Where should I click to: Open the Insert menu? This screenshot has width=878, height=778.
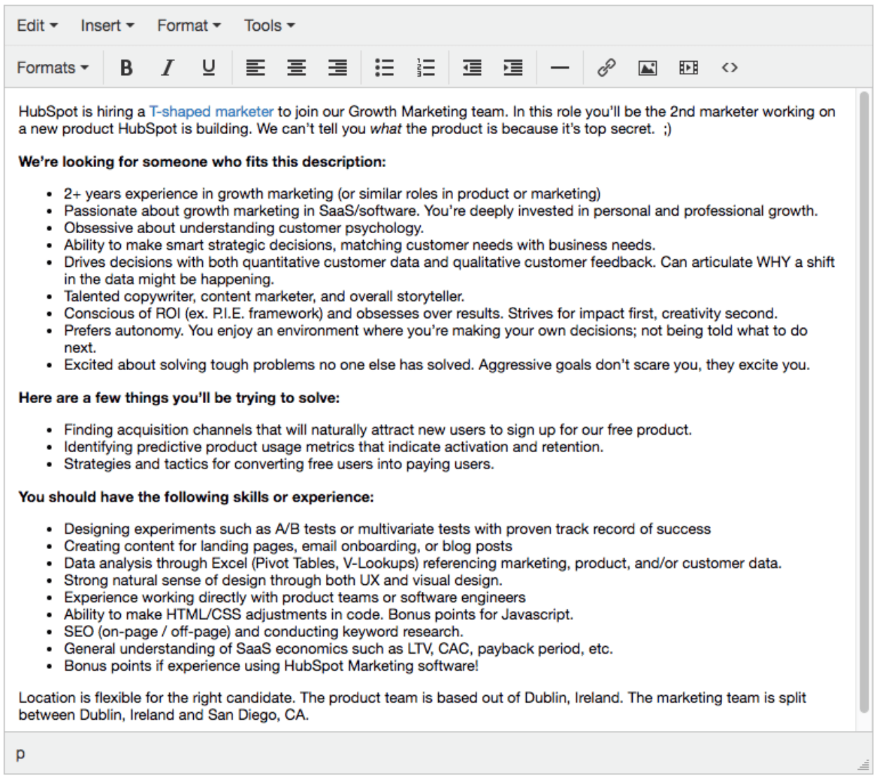click(x=105, y=25)
